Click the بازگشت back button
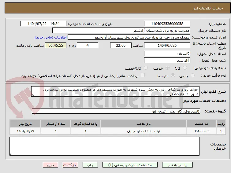Screen dimensions: 231x173 [x=70, y=165]
